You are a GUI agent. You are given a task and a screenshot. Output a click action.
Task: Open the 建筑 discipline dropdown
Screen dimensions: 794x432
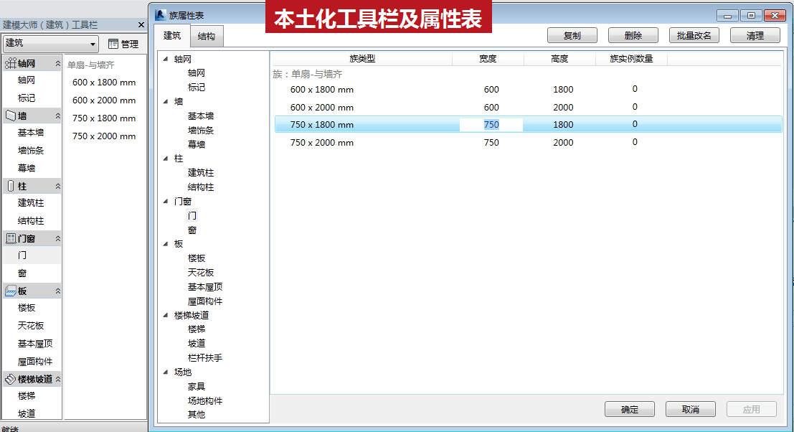click(51, 44)
